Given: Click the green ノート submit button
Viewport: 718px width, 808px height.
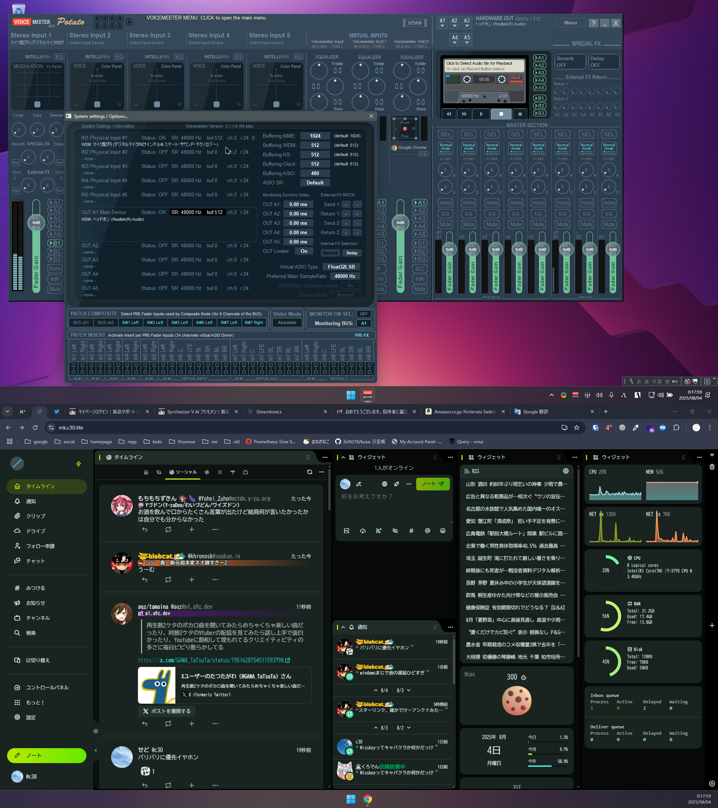Looking at the screenshot, I should tap(433, 484).
